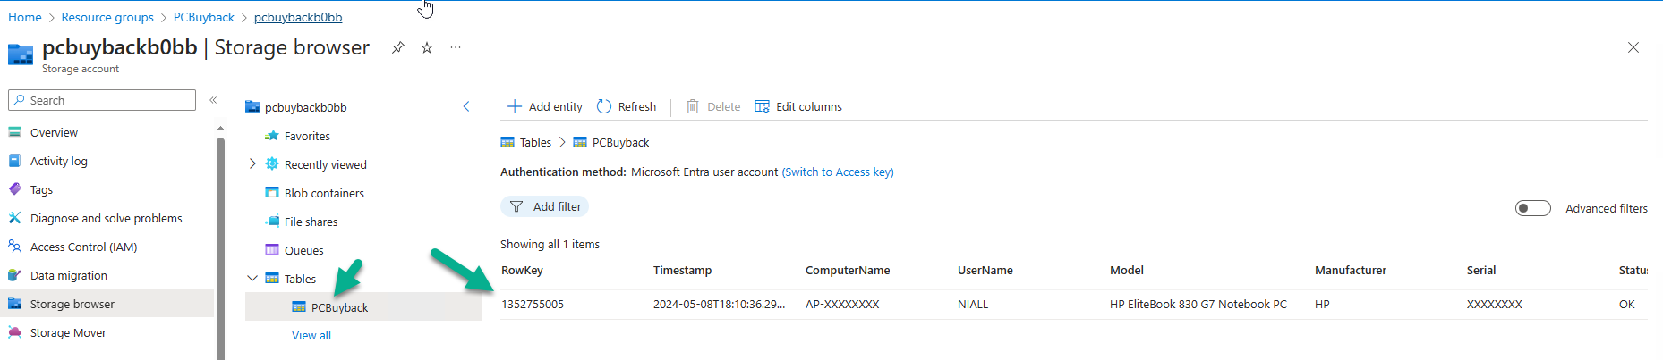
Task: Sort by RowKey column header
Action: click(x=522, y=270)
